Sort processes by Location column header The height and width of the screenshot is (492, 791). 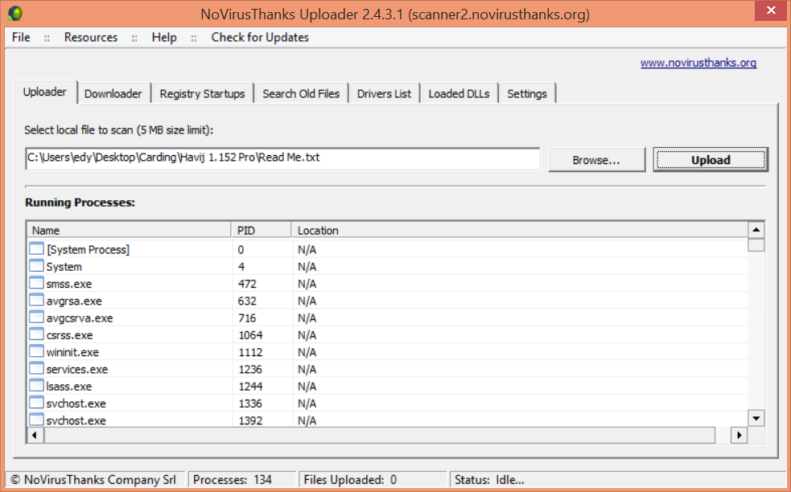click(x=520, y=231)
